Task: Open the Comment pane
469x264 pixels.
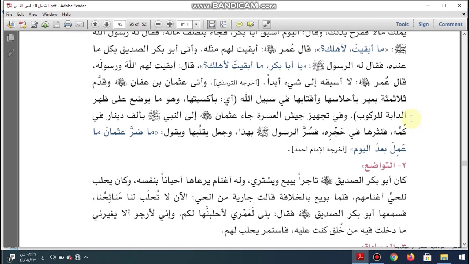Action: click(x=451, y=24)
